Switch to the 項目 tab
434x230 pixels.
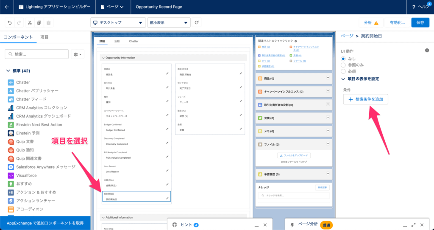44,37
